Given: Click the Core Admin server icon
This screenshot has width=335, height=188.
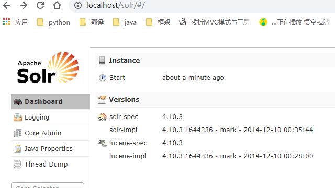Looking at the screenshot, I should tap(18, 133).
